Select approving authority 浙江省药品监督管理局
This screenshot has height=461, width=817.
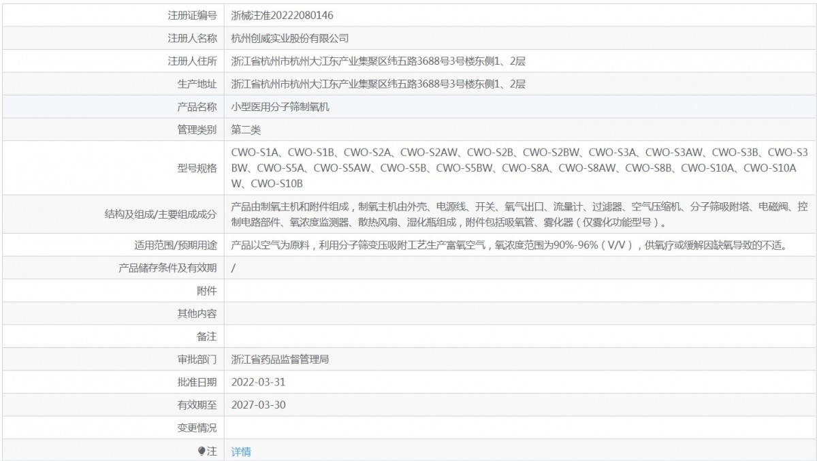click(x=281, y=359)
